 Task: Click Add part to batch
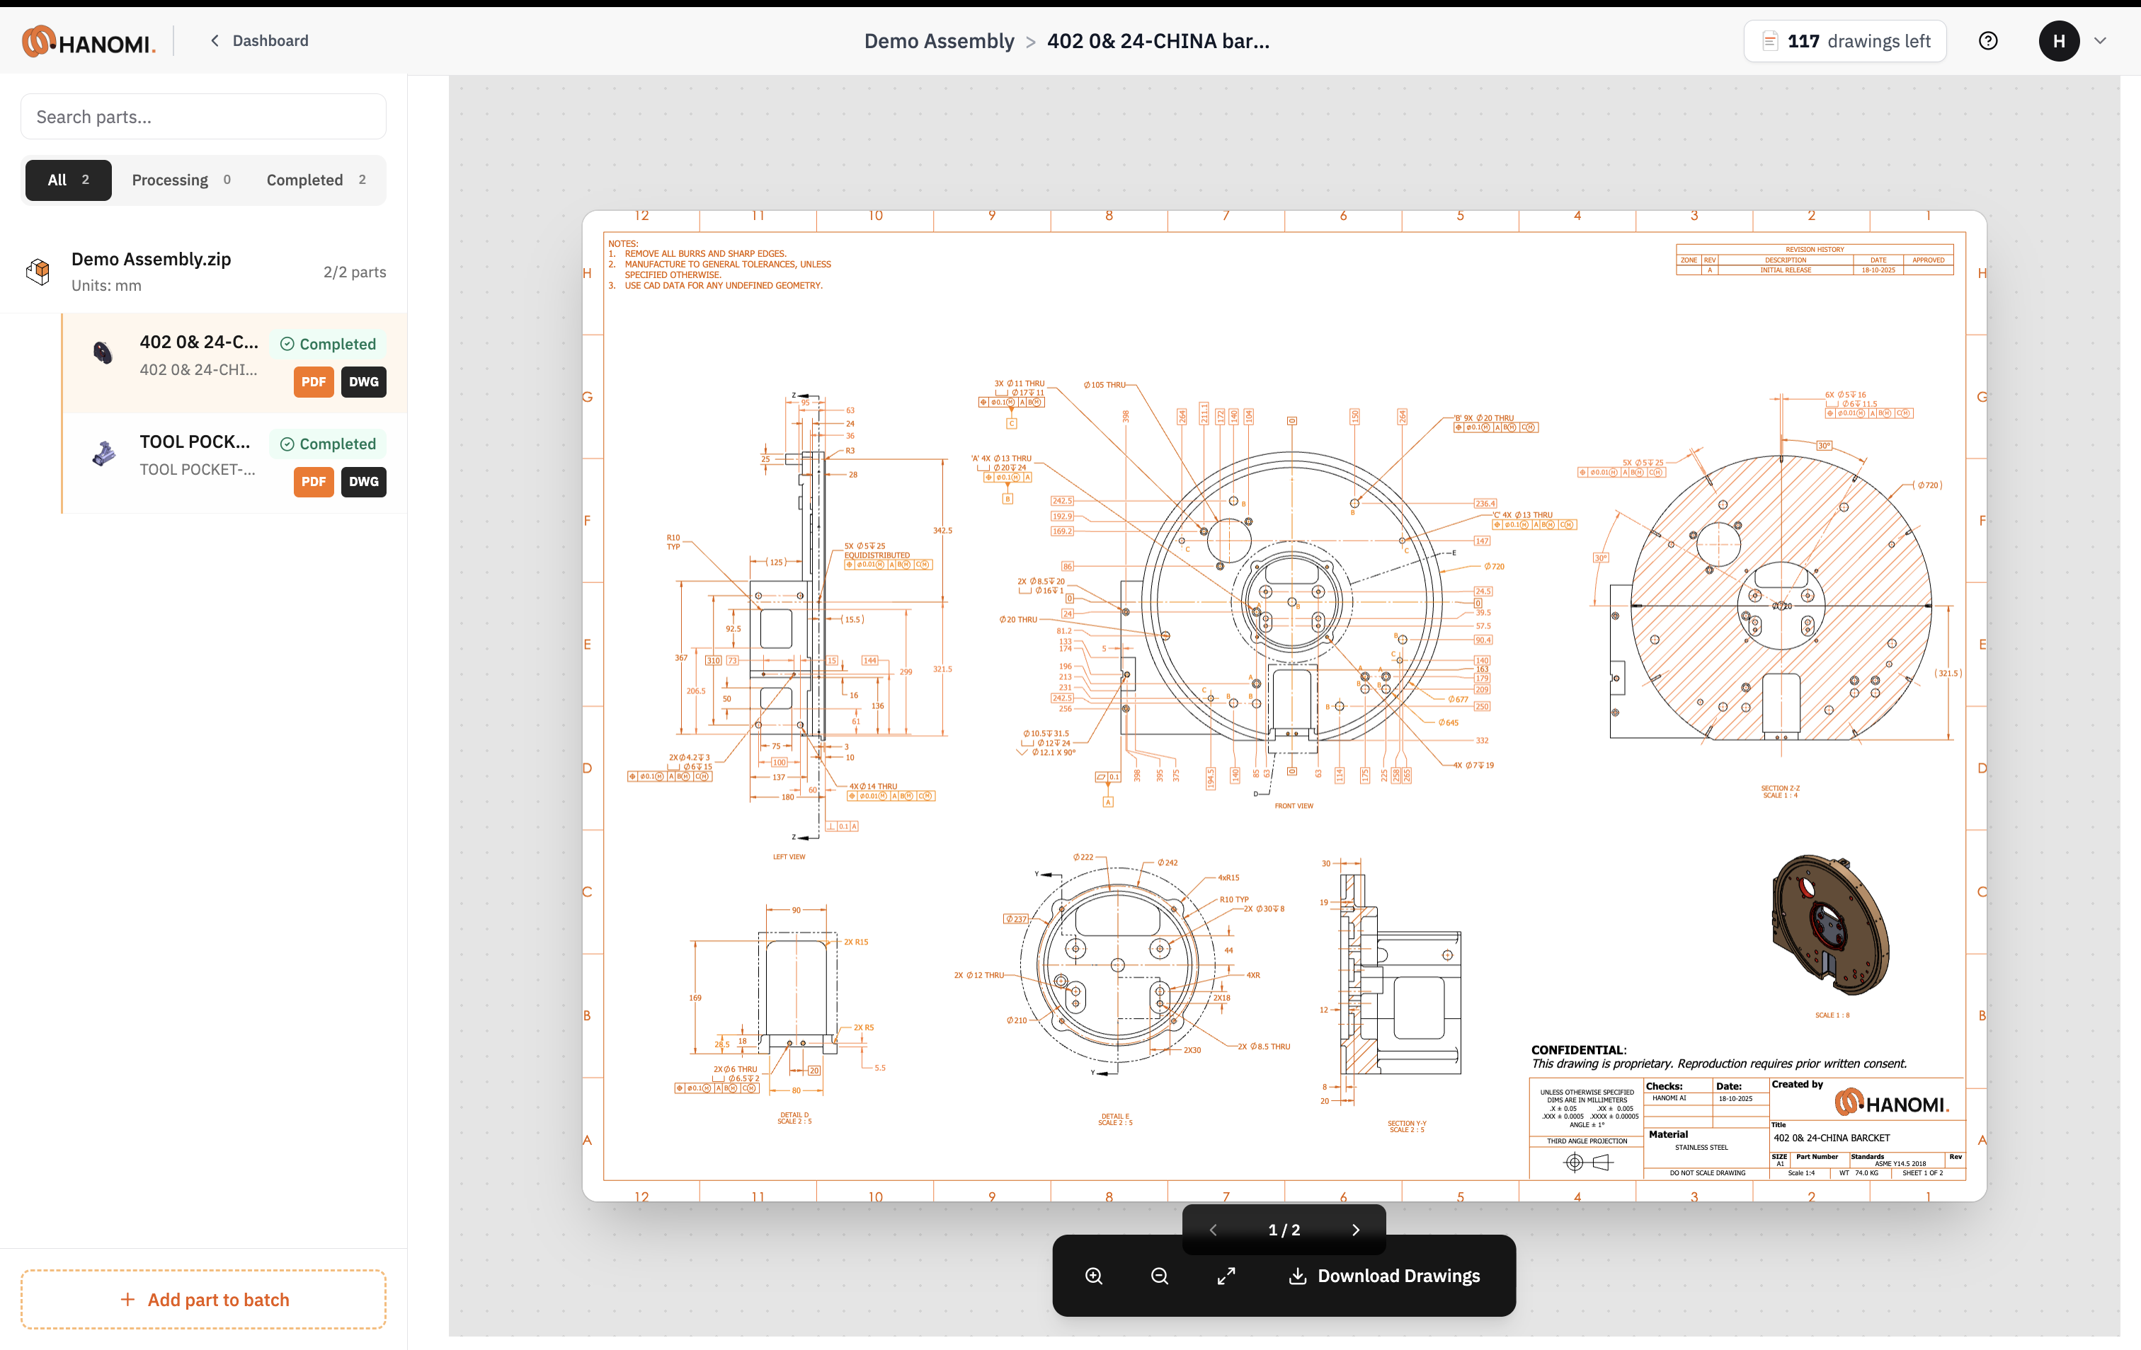pyautogui.click(x=204, y=1299)
